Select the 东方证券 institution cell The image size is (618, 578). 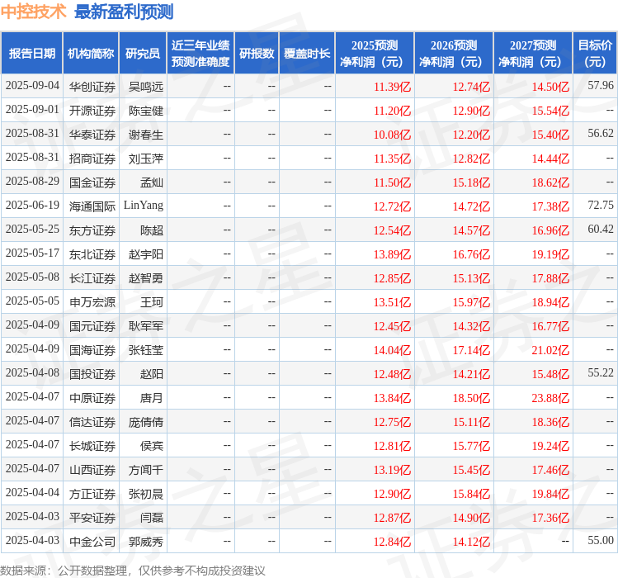pos(92,230)
